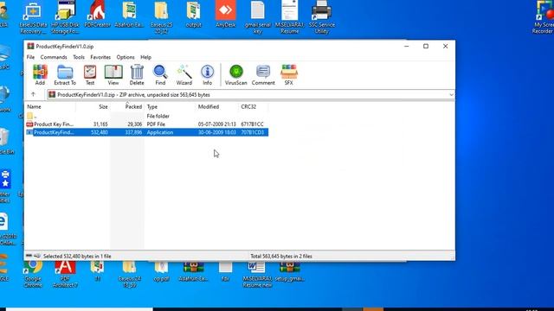
Task: Click the Extract To toolbar icon
Action: tap(65, 75)
